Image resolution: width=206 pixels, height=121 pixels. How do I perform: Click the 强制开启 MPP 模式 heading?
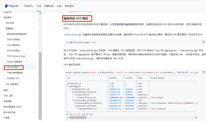tap(76, 19)
